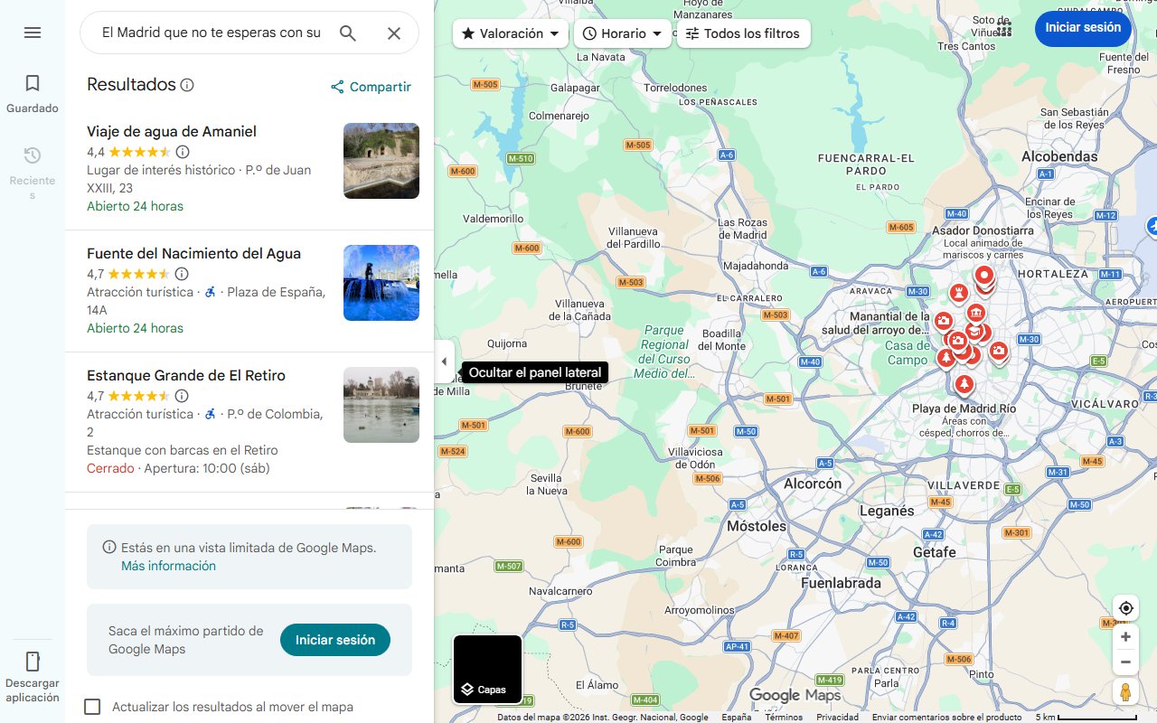The image size is (1157, 723).
Task: Open Todos los filtros
Action: (743, 33)
